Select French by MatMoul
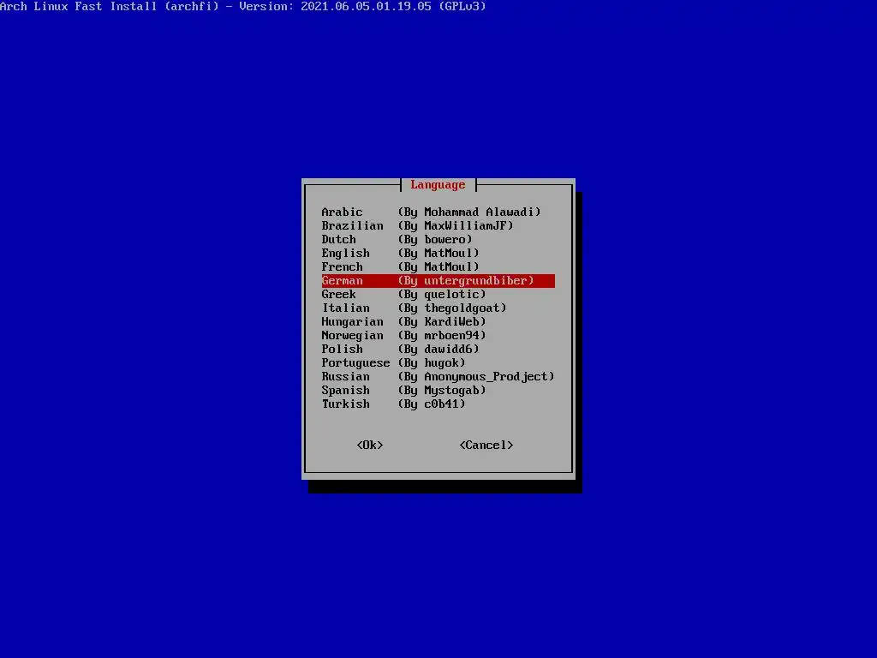Viewport: 877px width, 658px height. [x=438, y=267]
